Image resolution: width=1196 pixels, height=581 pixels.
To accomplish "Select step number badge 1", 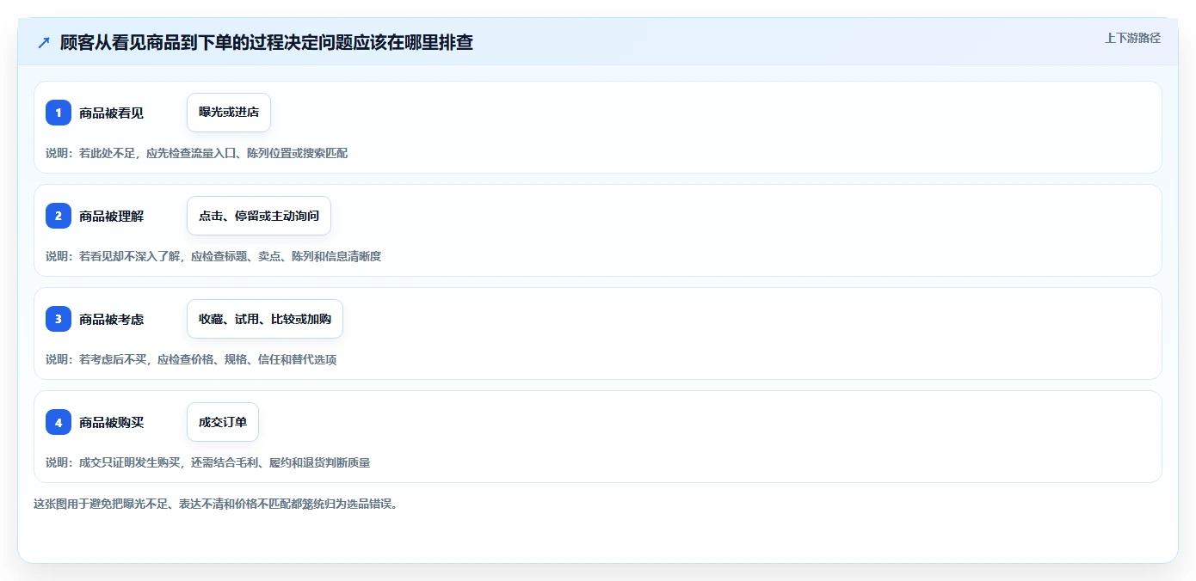I will [59, 113].
